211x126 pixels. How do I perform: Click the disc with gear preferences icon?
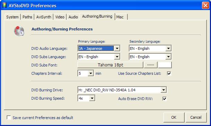pos(19,31)
